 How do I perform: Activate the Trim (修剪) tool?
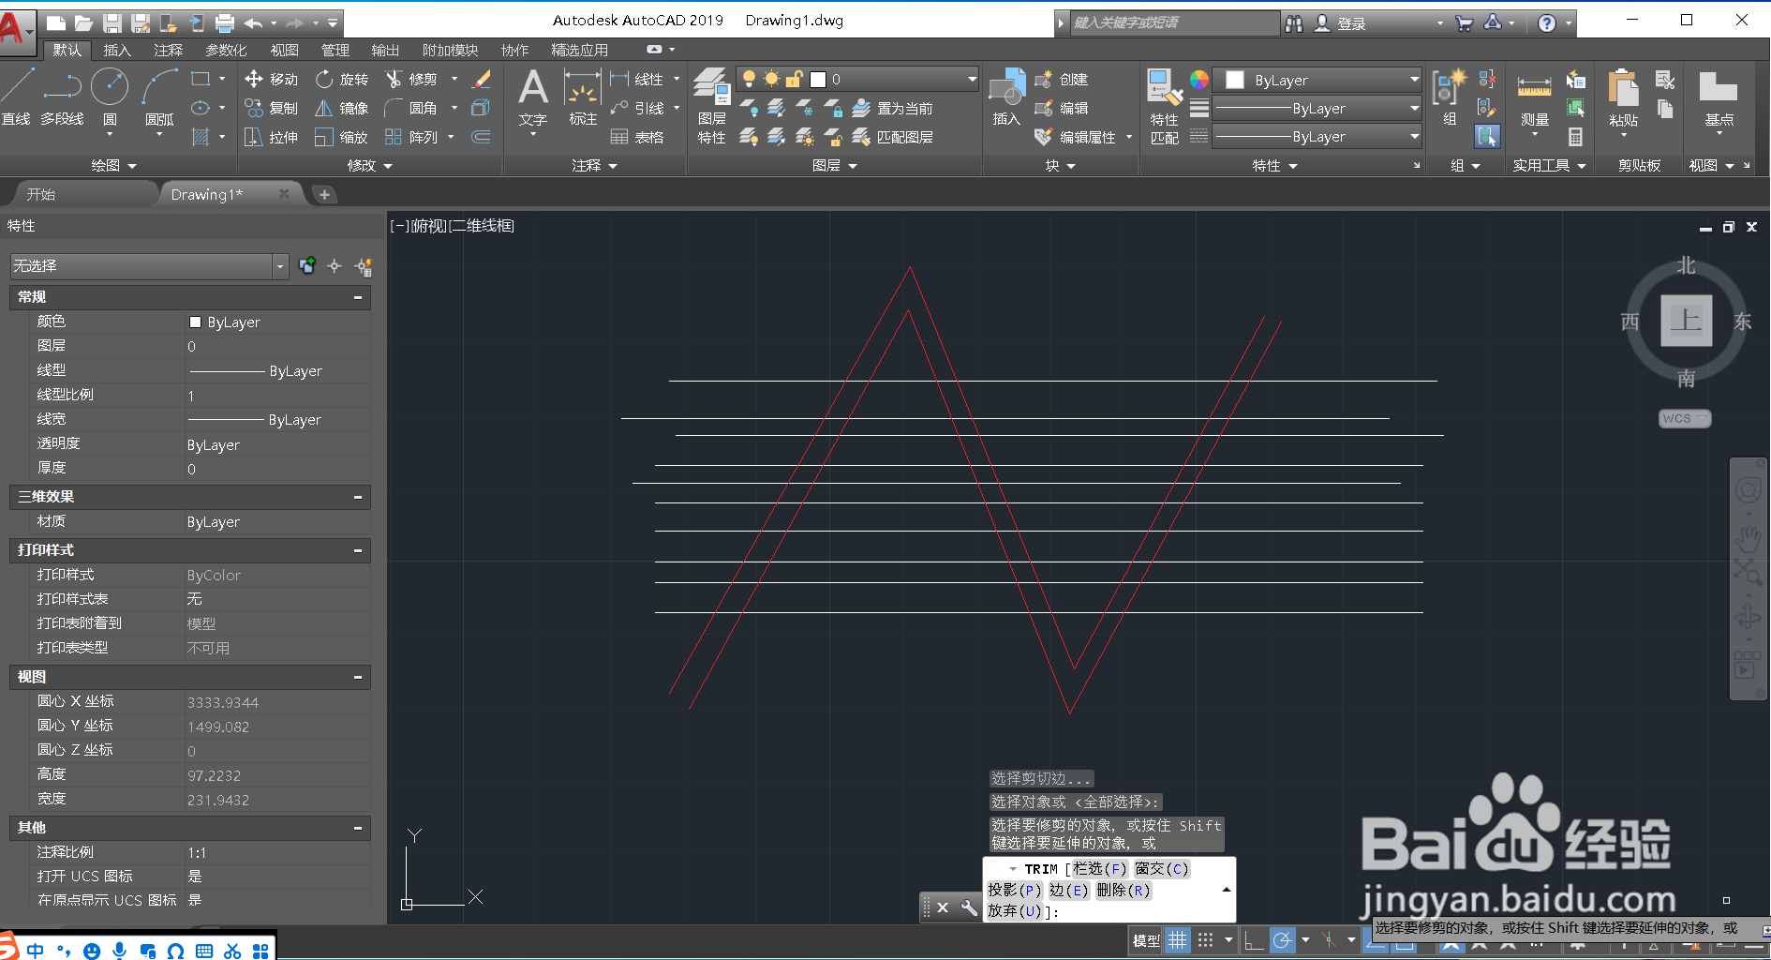[412, 80]
